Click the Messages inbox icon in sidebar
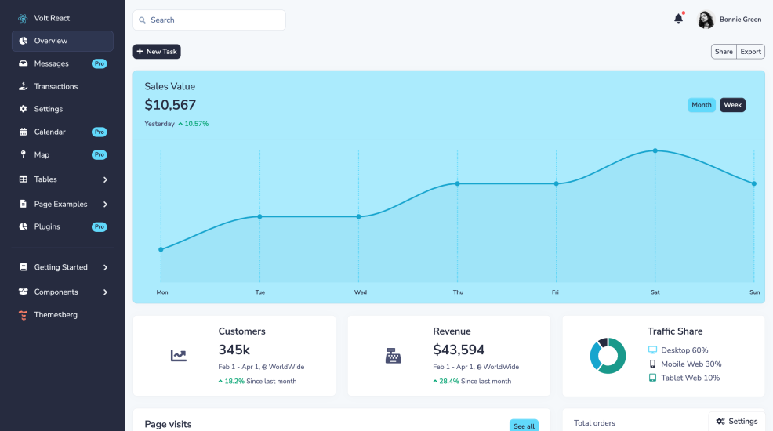This screenshot has height=431, width=773. (24, 63)
